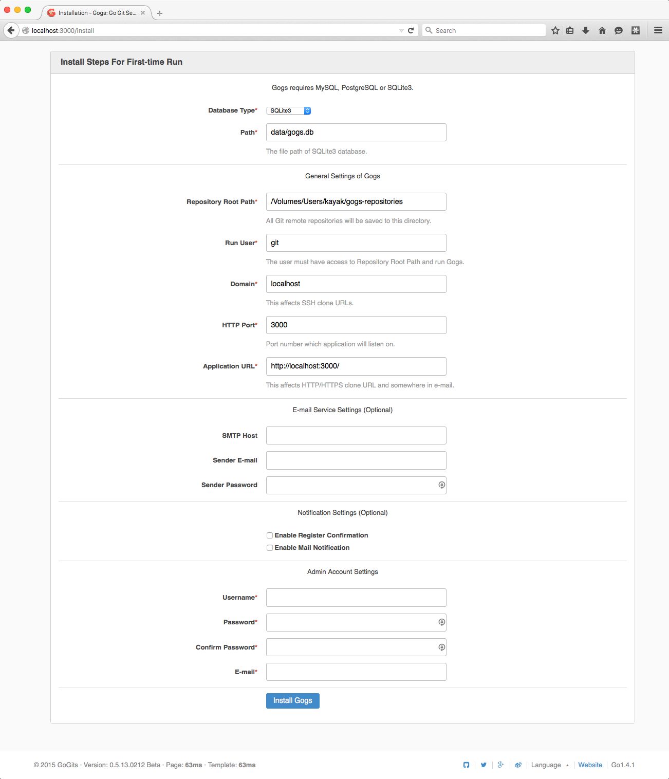
Task: Focus the SMTP Host field
Action: (x=356, y=435)
